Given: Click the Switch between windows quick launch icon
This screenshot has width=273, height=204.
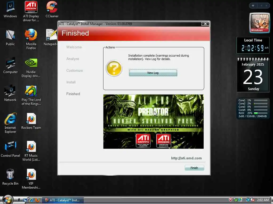Looking at the screenshot, I should (x=25, y=200).
